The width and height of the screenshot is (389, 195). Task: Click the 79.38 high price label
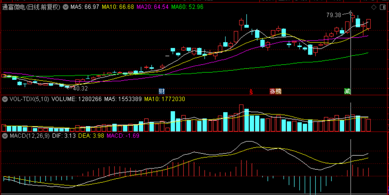pos(334,15)
